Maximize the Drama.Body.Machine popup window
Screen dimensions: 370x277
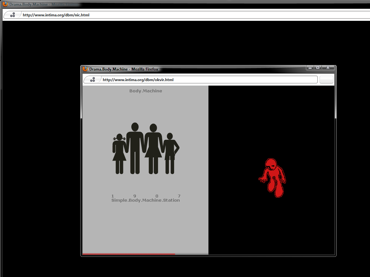coord(318,68)
